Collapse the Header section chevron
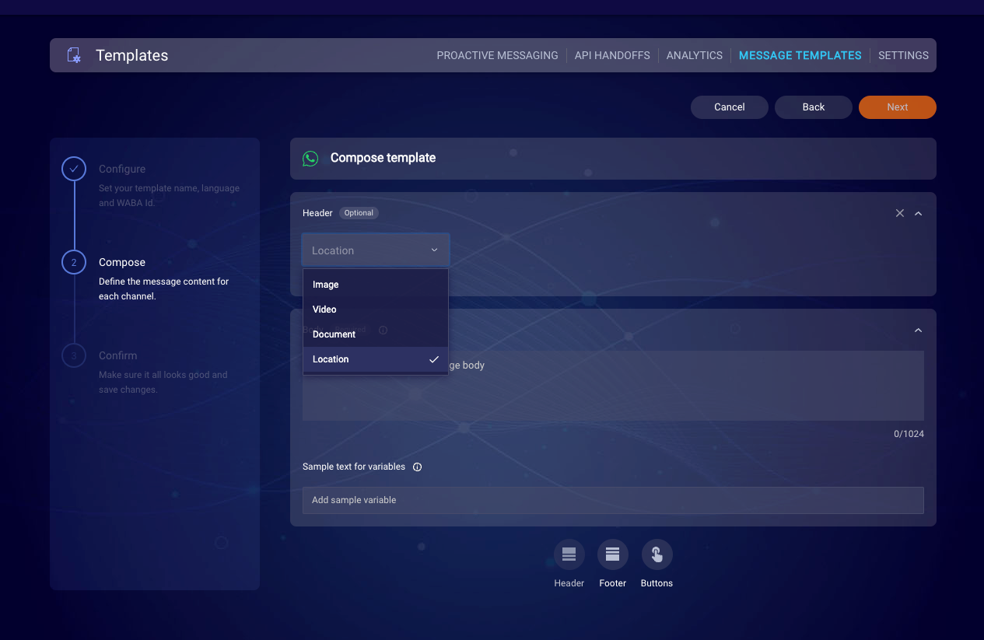This screenshot has height=640, width=984. 919,213
